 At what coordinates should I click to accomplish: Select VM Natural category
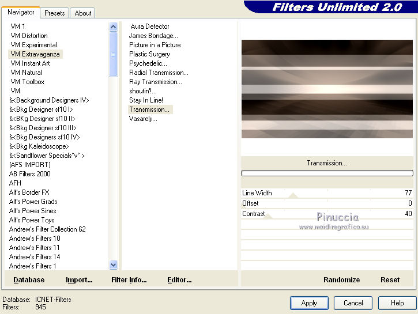[26, 73]
